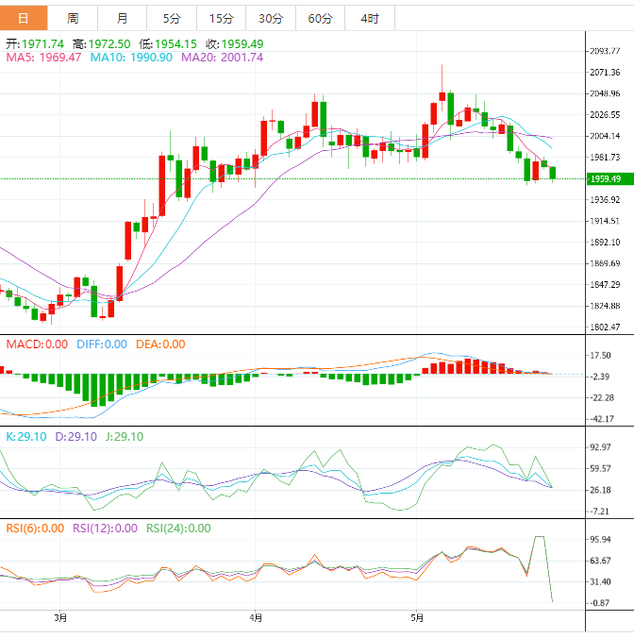
Task: Click the 3月 date axis marker
Action: 60,617
